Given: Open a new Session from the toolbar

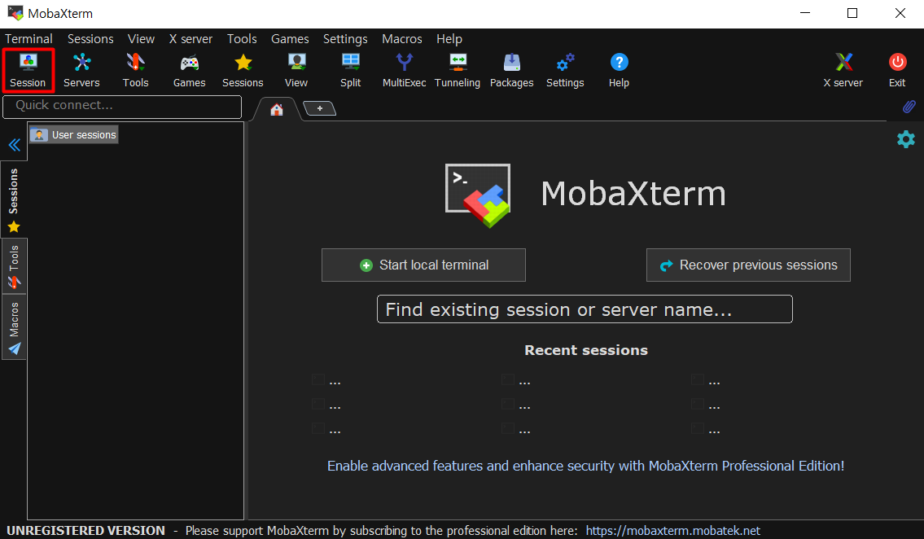Looking at the screenshot, I should [x=28, y=71].
